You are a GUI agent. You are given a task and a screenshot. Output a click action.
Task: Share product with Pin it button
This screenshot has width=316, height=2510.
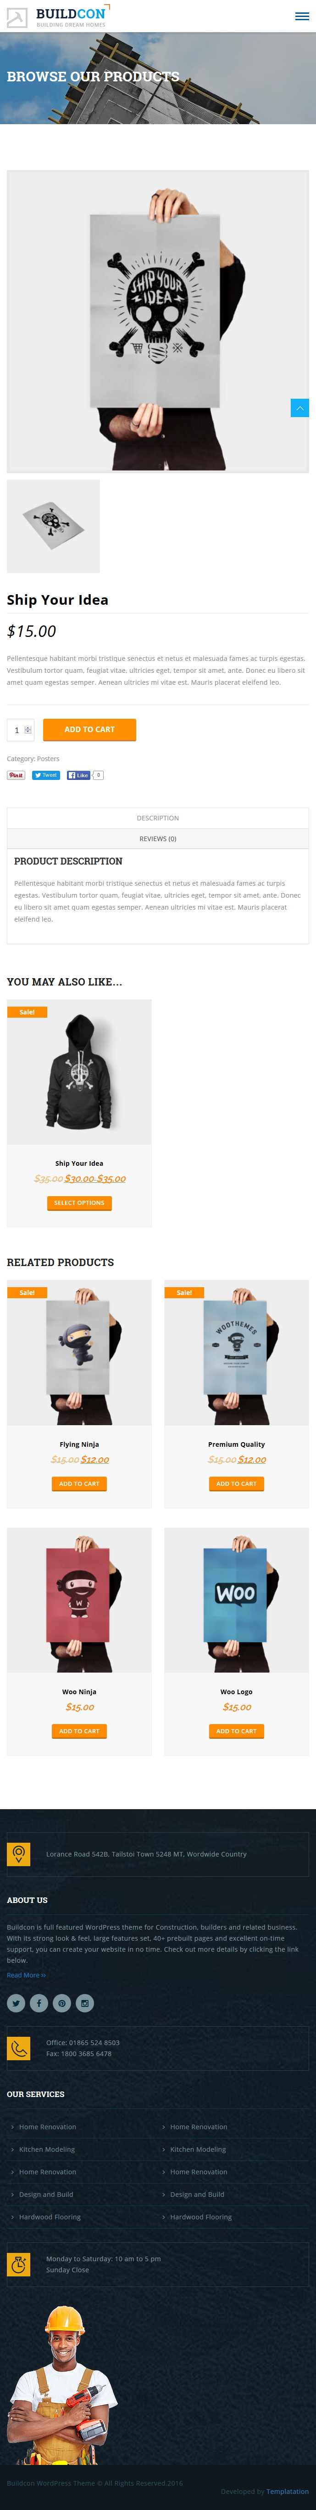click(x=16, y=776)
